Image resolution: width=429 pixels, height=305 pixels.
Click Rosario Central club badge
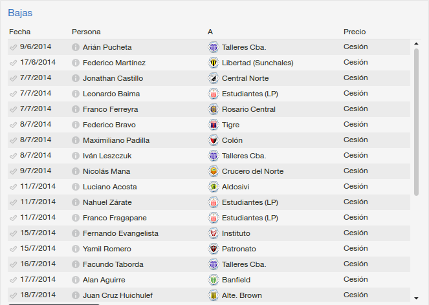tap(214, 109)
